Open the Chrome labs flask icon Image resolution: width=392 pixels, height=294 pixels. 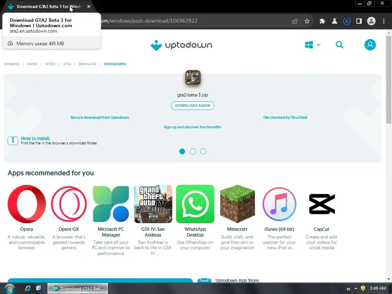click(334, 21)
